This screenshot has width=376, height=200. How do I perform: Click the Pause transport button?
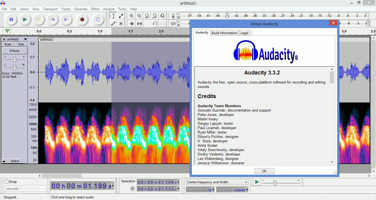click(11, 20)
